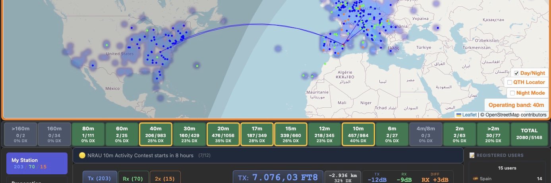Click the TOTAL 2080/5148 tile
The image size is (551, 183).
click(529, 135)
